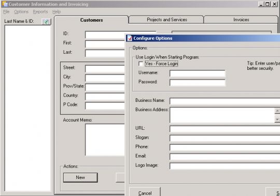Open the Options menu

(21, 12)
